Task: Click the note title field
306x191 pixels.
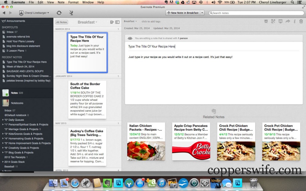Action: (214, 46)
